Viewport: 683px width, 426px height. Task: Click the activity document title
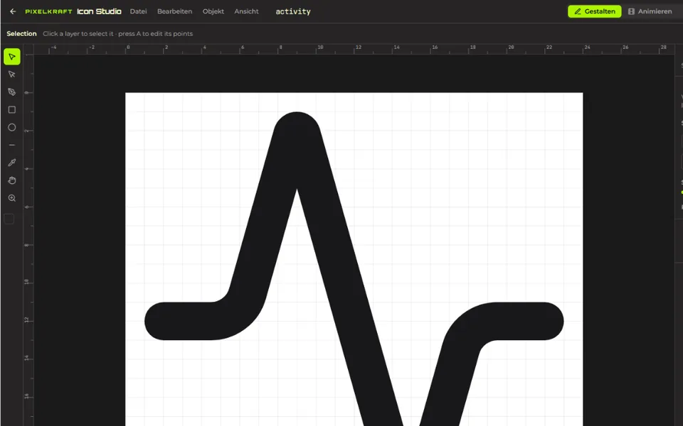click(x=293, y=12)
